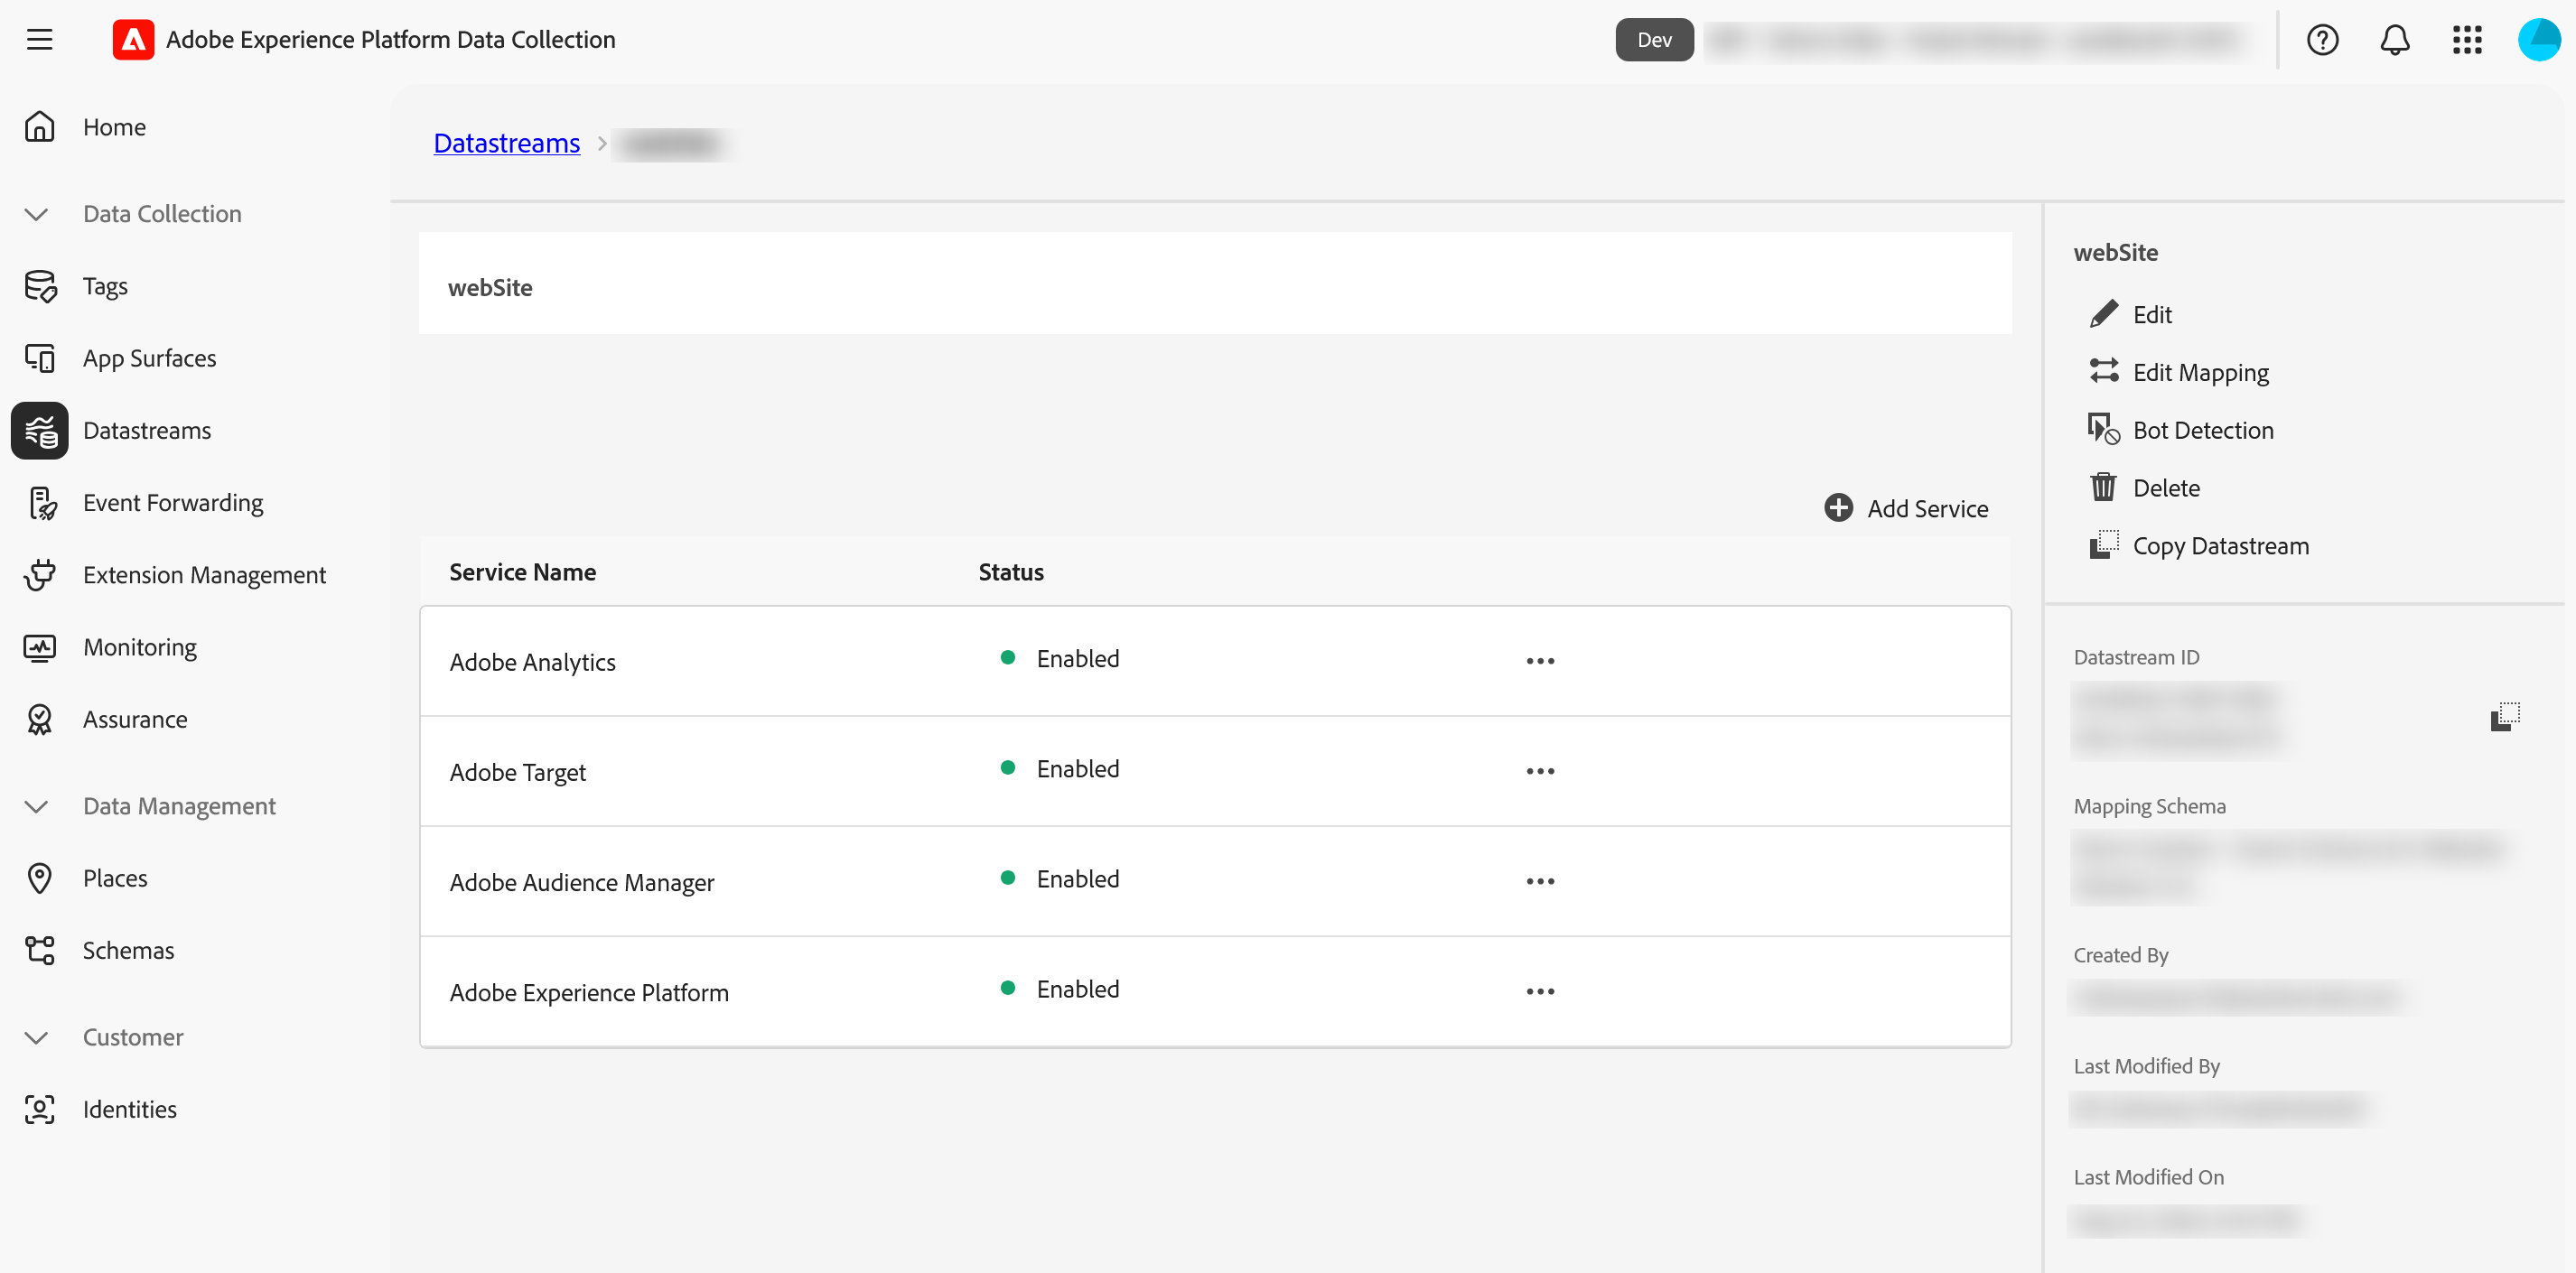The width and height of the screenshot is (2576, 1273).
Task: Open Tags from the sidebar
Action: [105, 287]
